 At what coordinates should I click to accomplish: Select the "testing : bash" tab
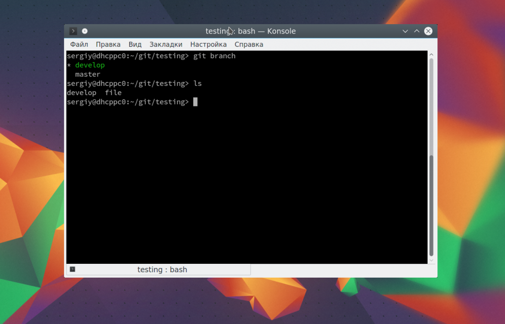pos(162,270)
